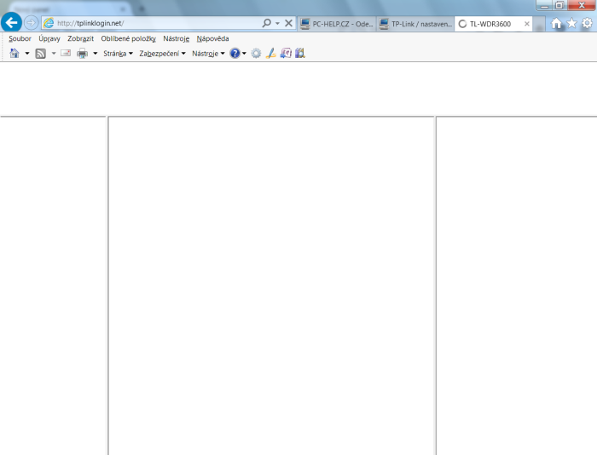
Task: Click the Home icon in command bar
Action: 14,54
